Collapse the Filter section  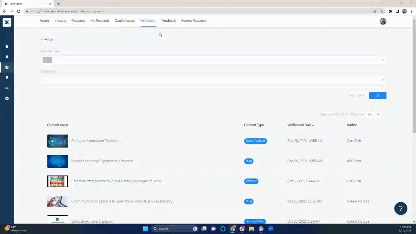(46, 40)
